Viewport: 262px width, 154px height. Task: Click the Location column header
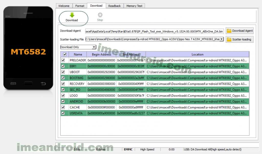(x=197, y=54)
